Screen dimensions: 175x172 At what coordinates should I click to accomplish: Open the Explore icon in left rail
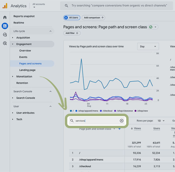[5, 35]
